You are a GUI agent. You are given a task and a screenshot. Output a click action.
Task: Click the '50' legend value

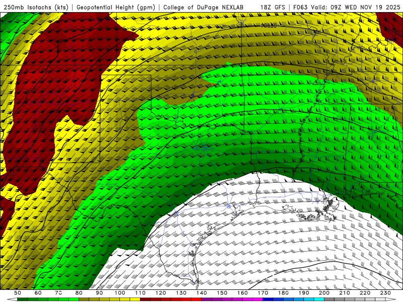[18, 293]
